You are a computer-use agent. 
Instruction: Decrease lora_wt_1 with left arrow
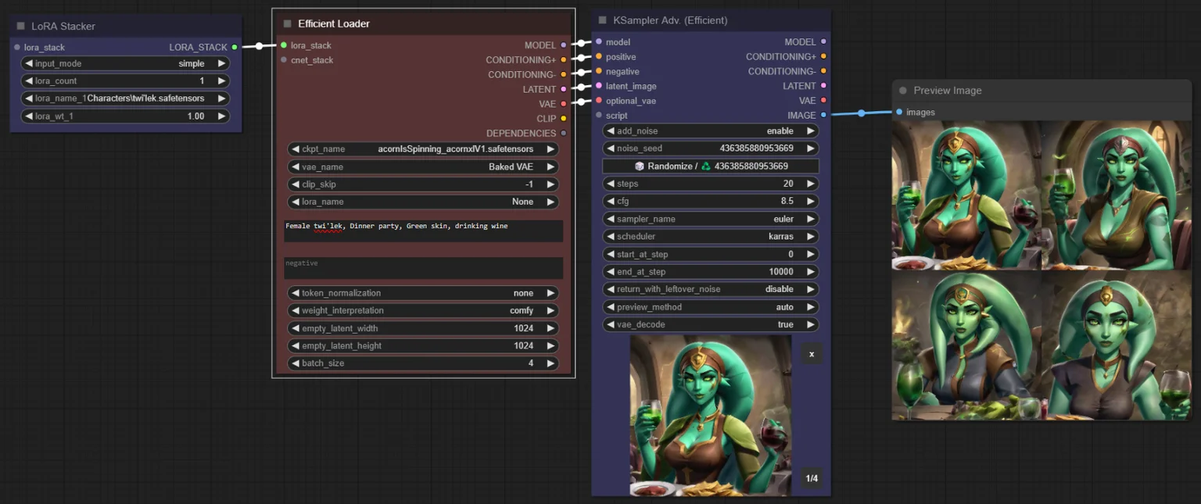(x=29, y=116)
